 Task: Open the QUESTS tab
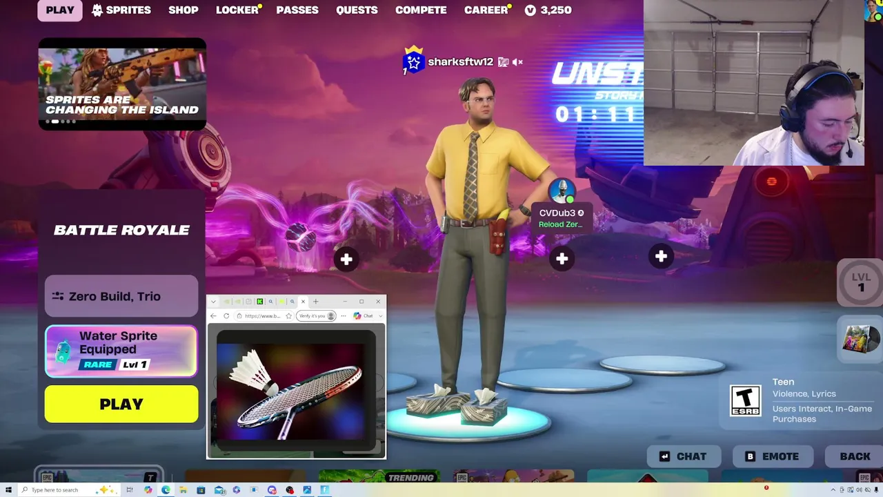click(x=357, y=10)
